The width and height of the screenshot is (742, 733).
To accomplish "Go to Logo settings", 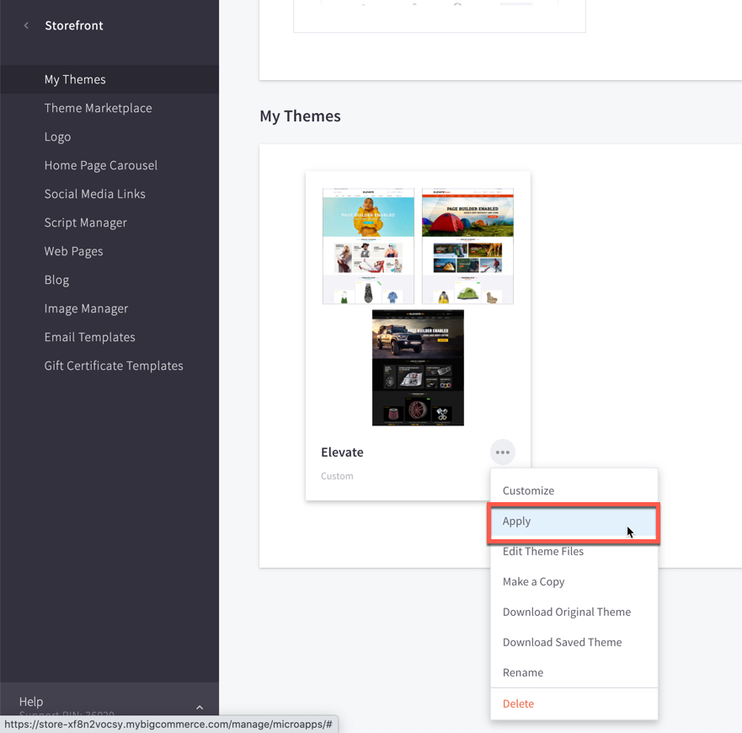I will point(57,136).
